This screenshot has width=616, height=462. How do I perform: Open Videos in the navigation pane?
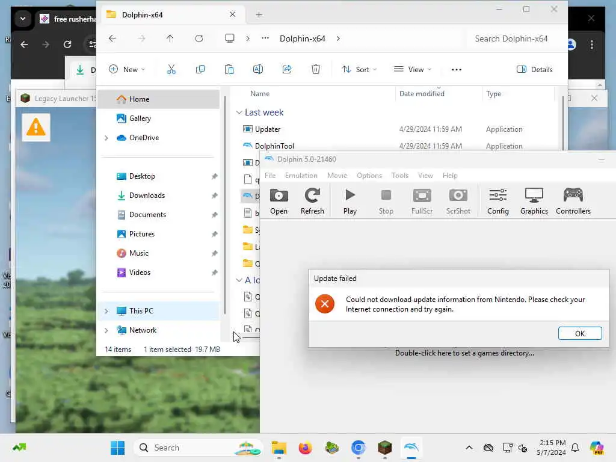point(158,273)
